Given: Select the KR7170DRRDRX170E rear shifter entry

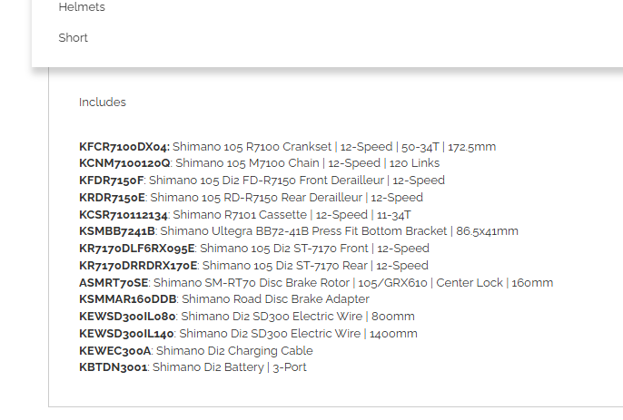Looking at the screenshot, I should pos(254,265).
